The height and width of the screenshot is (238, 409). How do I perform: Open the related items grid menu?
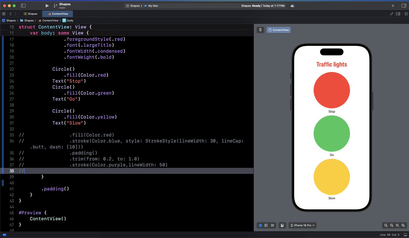pyautogui.click(x=4, y=14)
